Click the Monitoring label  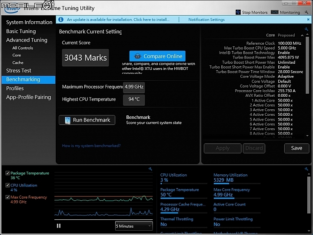click(290, 12)
